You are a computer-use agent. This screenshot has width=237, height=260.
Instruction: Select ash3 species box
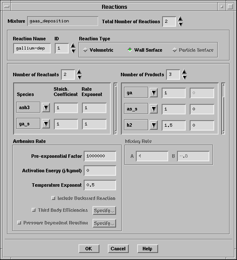tap(28, 107)
